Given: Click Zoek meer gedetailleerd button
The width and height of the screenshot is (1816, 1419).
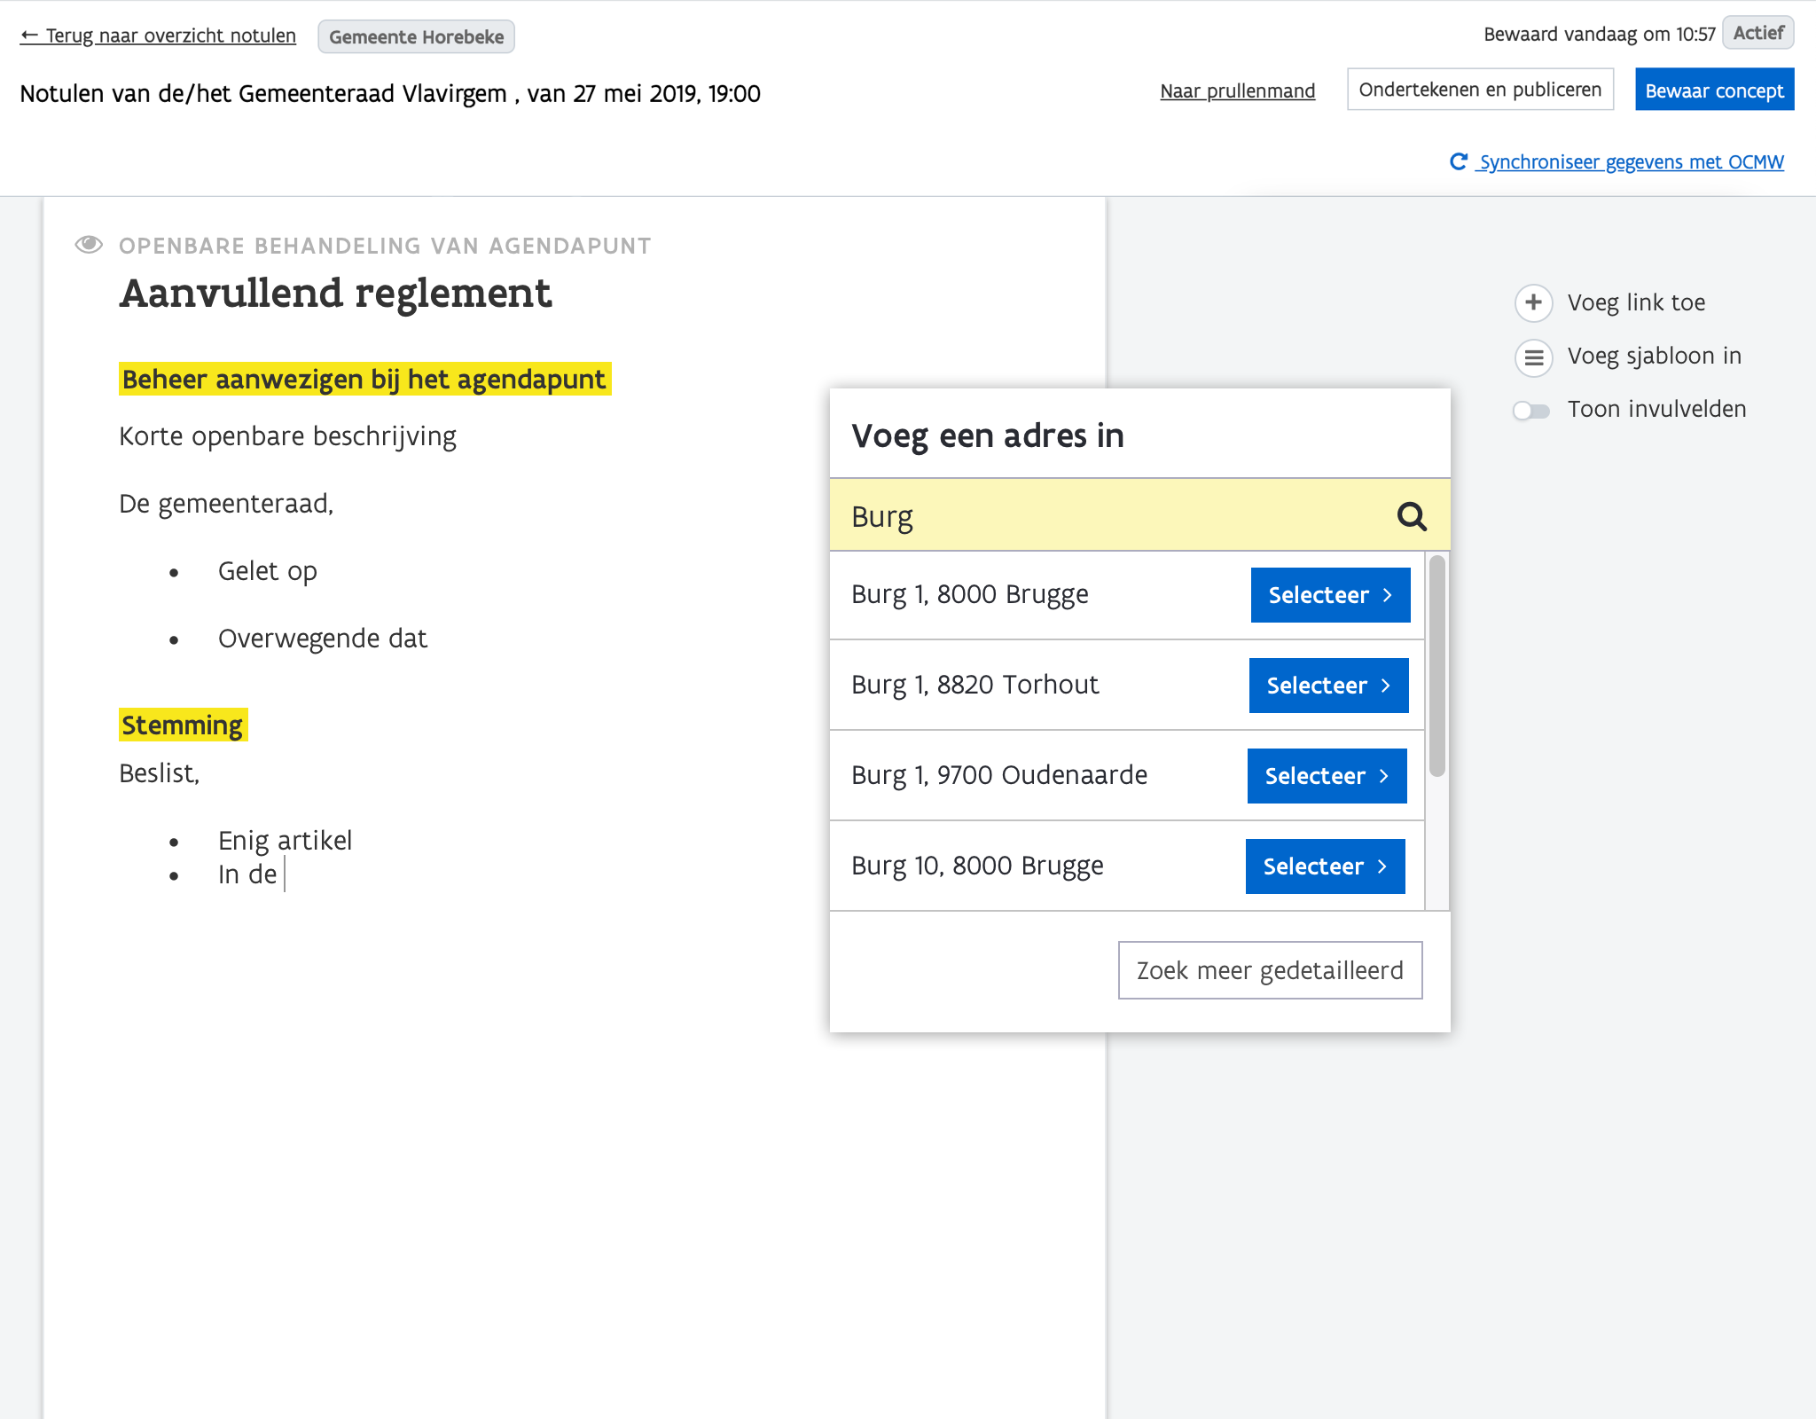Looking at the screenshot, I should coord(1269,970).
